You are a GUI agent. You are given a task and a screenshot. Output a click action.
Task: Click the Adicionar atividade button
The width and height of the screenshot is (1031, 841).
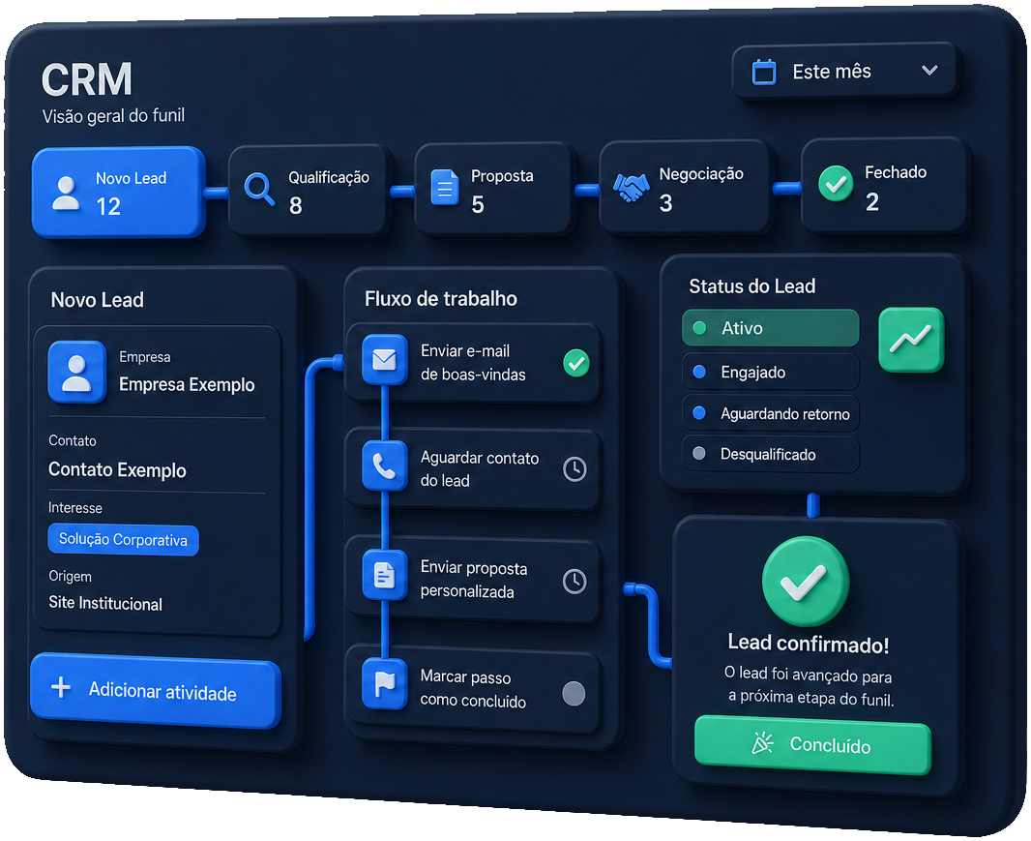click(x=156, y=691)
